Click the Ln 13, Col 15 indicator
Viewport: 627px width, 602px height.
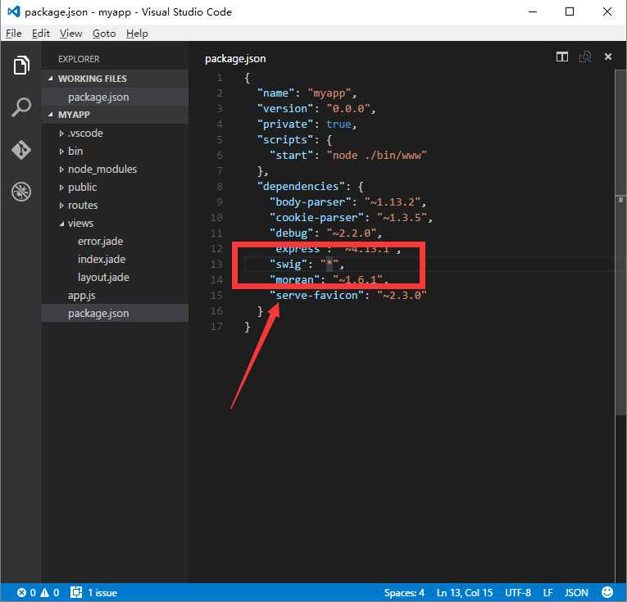(464, 592)
